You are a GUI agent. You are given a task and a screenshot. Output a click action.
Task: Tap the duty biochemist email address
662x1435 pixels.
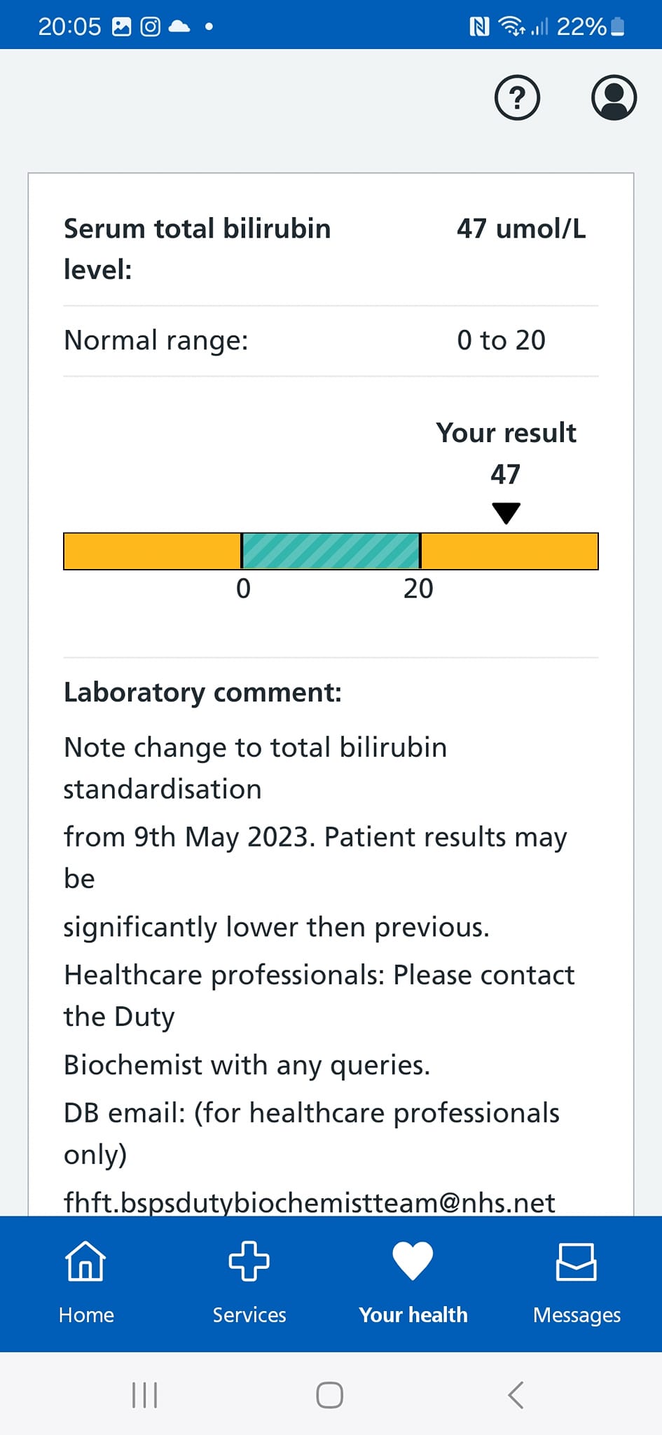click(x=309, y=1202)
